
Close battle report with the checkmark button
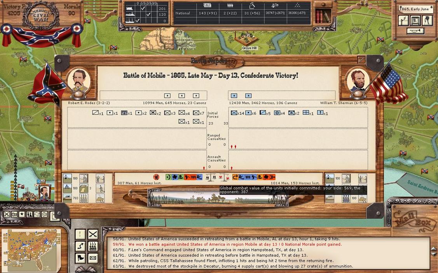(x=361, y=60)
